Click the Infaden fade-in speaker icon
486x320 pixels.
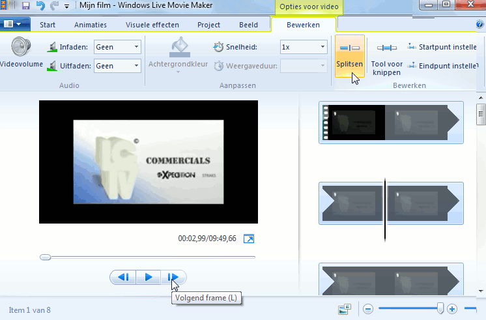(x=52, y=47)
